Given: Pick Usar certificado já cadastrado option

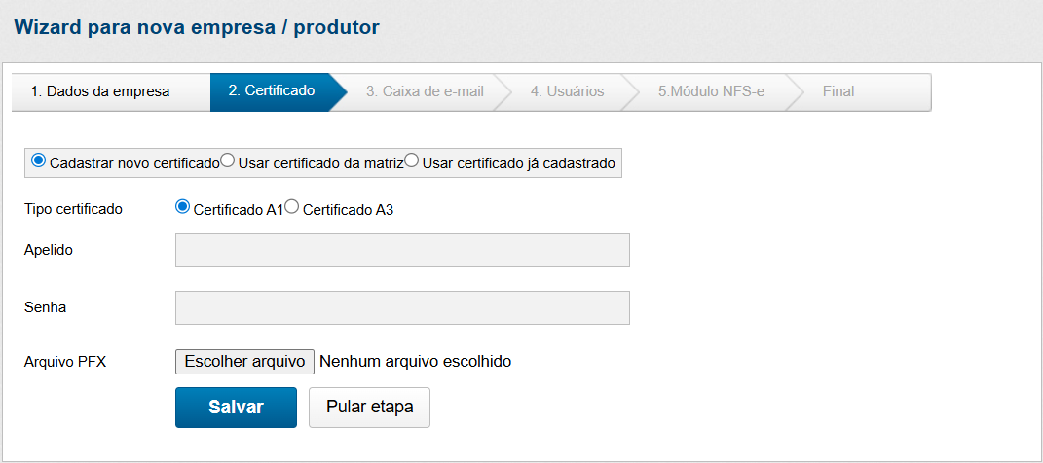Looking at the screenshot, I should [x=412, y=161].
